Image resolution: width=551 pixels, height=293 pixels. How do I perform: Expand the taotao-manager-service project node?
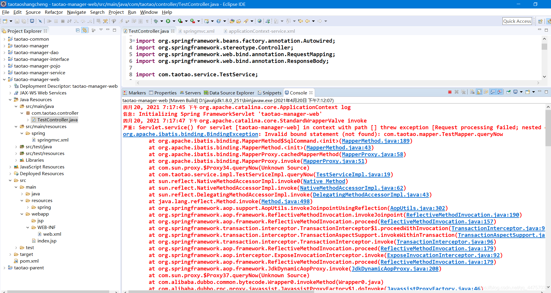click(x=4, y=73)
